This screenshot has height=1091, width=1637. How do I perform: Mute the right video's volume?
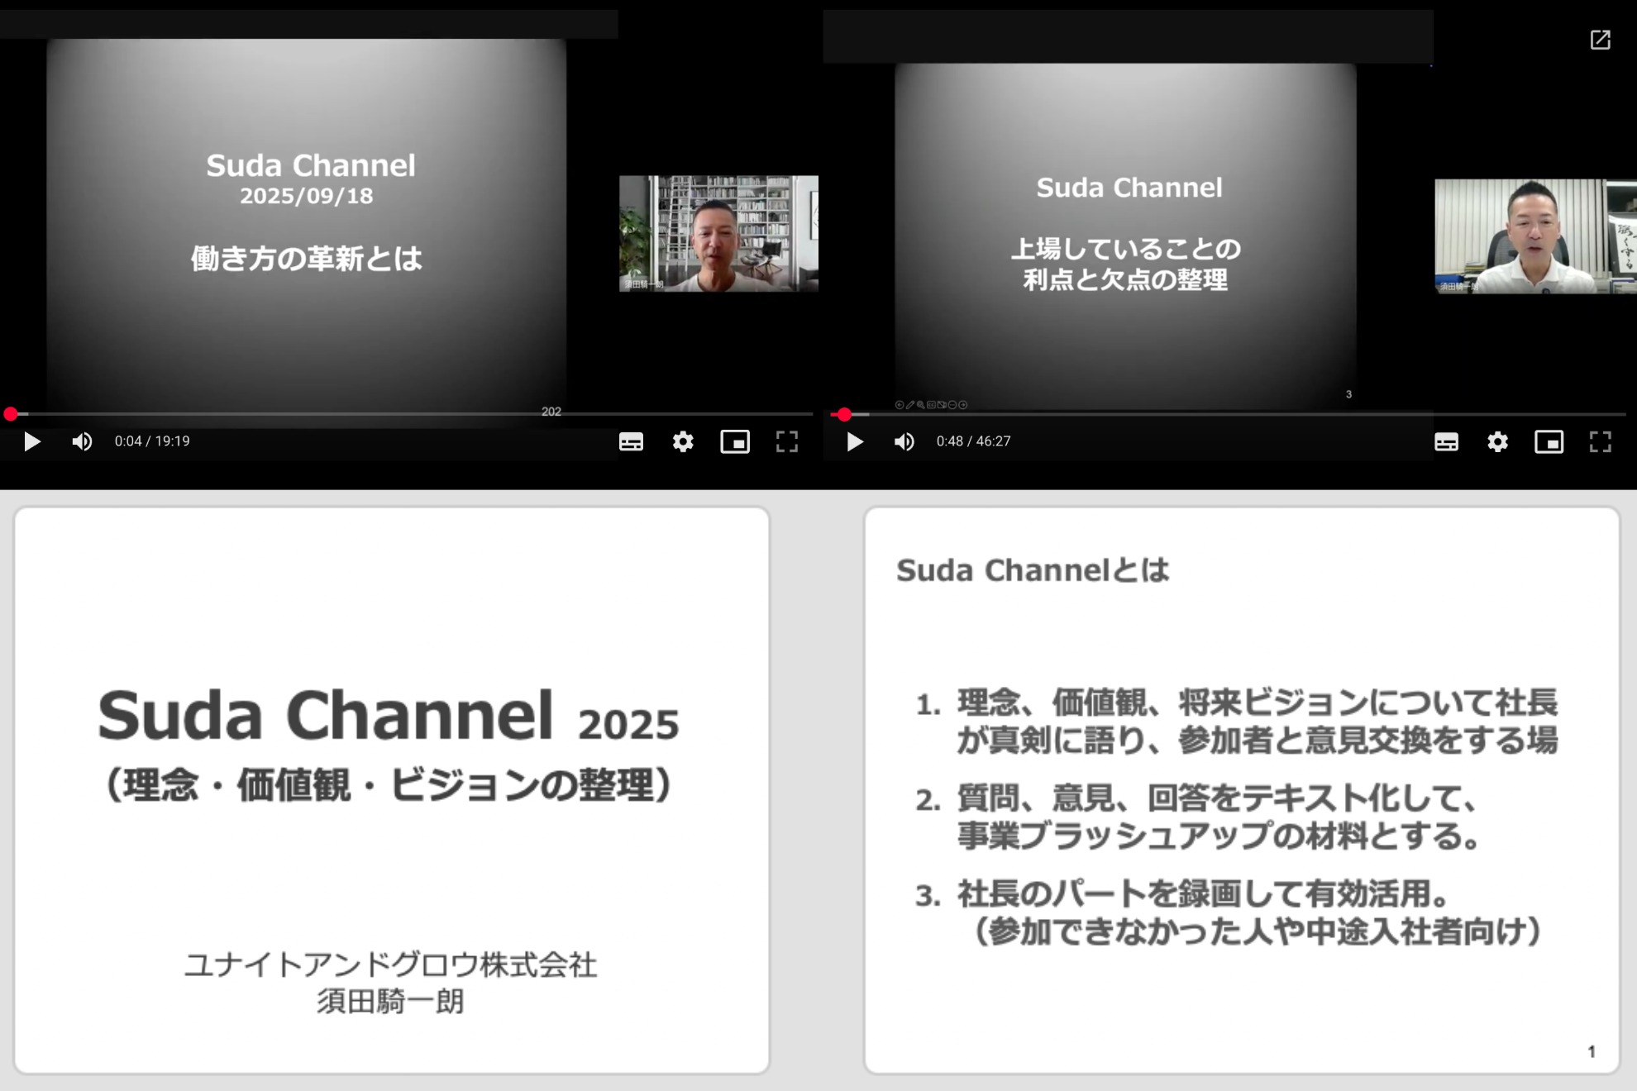click(x=904, y=441)
